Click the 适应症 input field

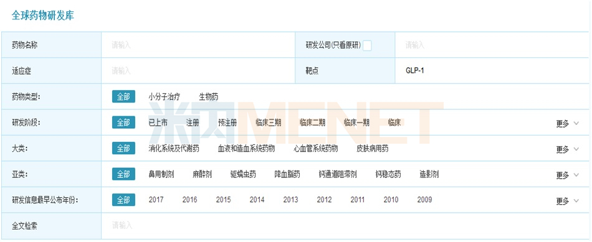click(x=198, y=71)
